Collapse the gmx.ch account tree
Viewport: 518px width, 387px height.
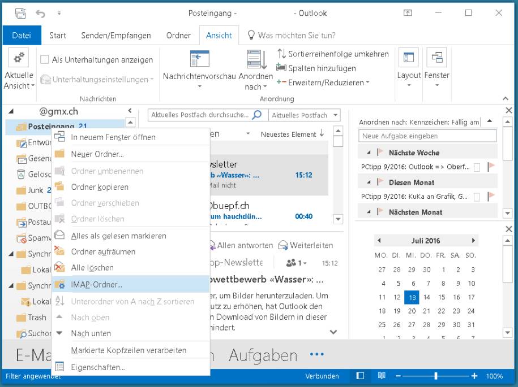(x=11, y=111)
